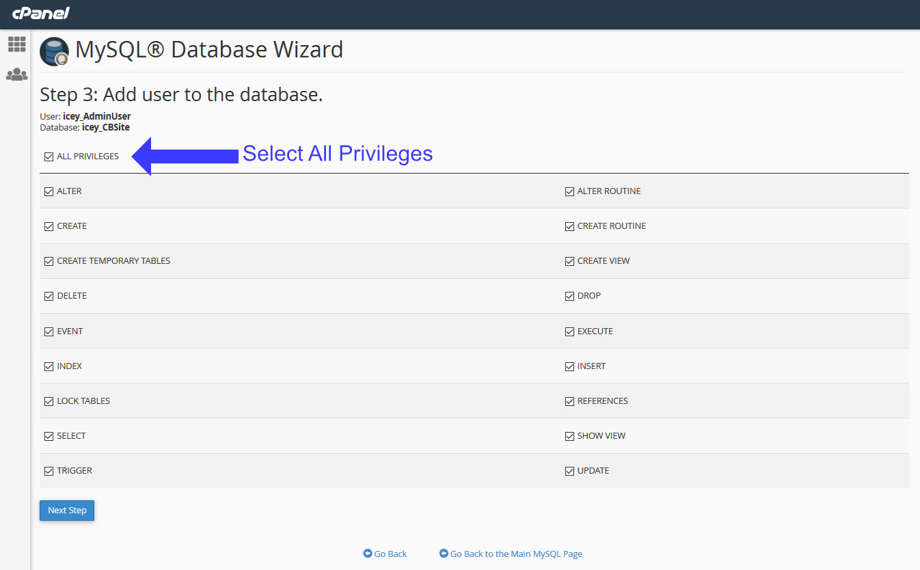920x570 pixels.
Task: Toggle the INDEX checkbox
Action: tap(49, 366)
